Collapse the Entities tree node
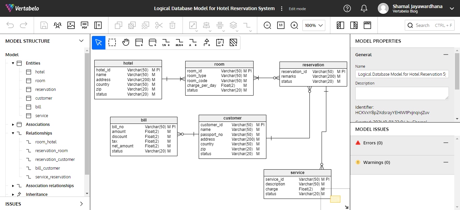460x210 pixels. tap(13, 63)
